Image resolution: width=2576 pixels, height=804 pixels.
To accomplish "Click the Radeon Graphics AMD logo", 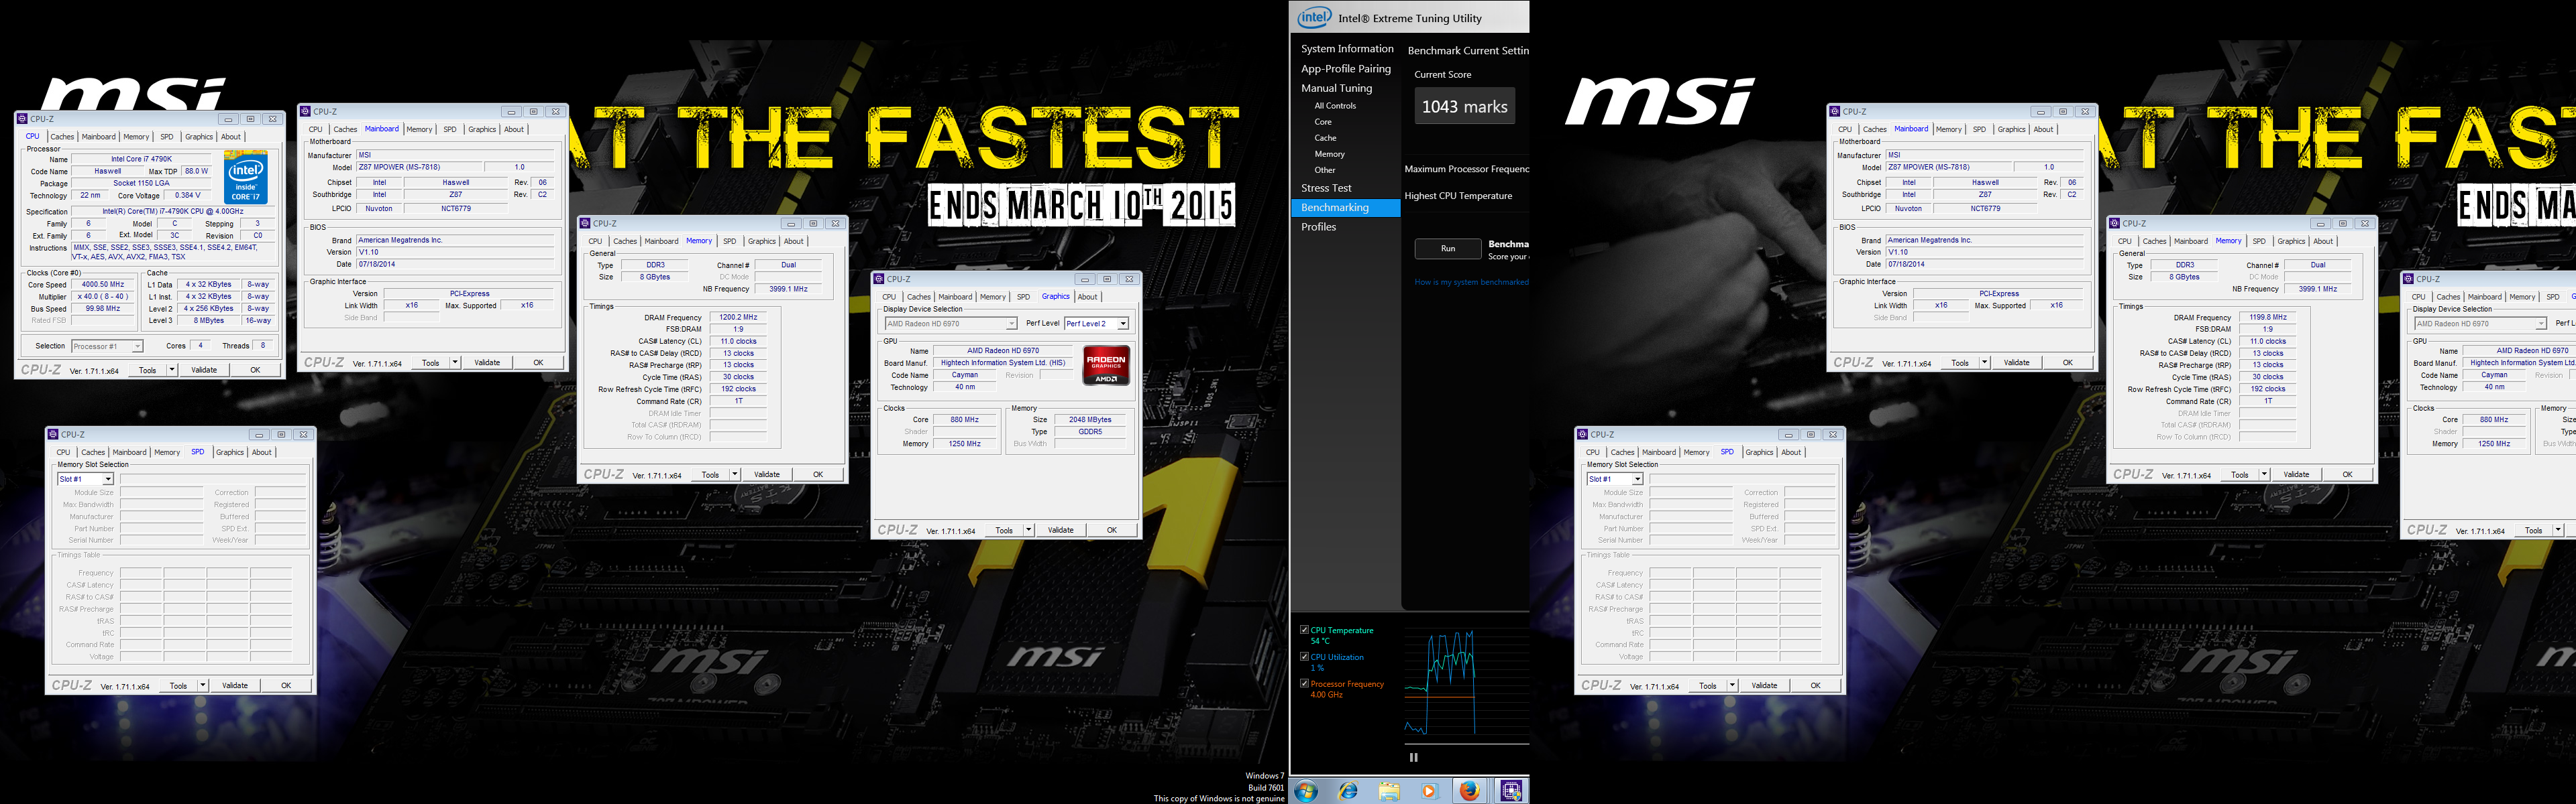I will click(1106, 366).
